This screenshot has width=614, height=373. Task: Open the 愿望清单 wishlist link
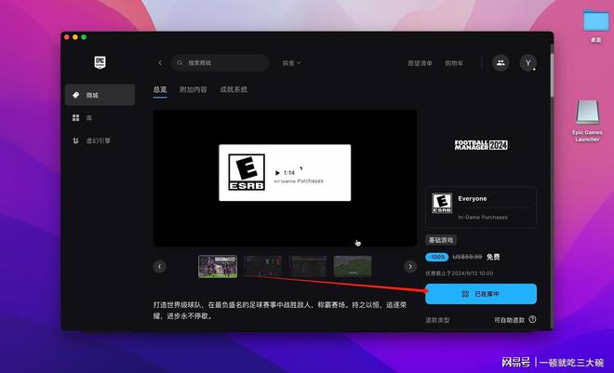(420, 62)
